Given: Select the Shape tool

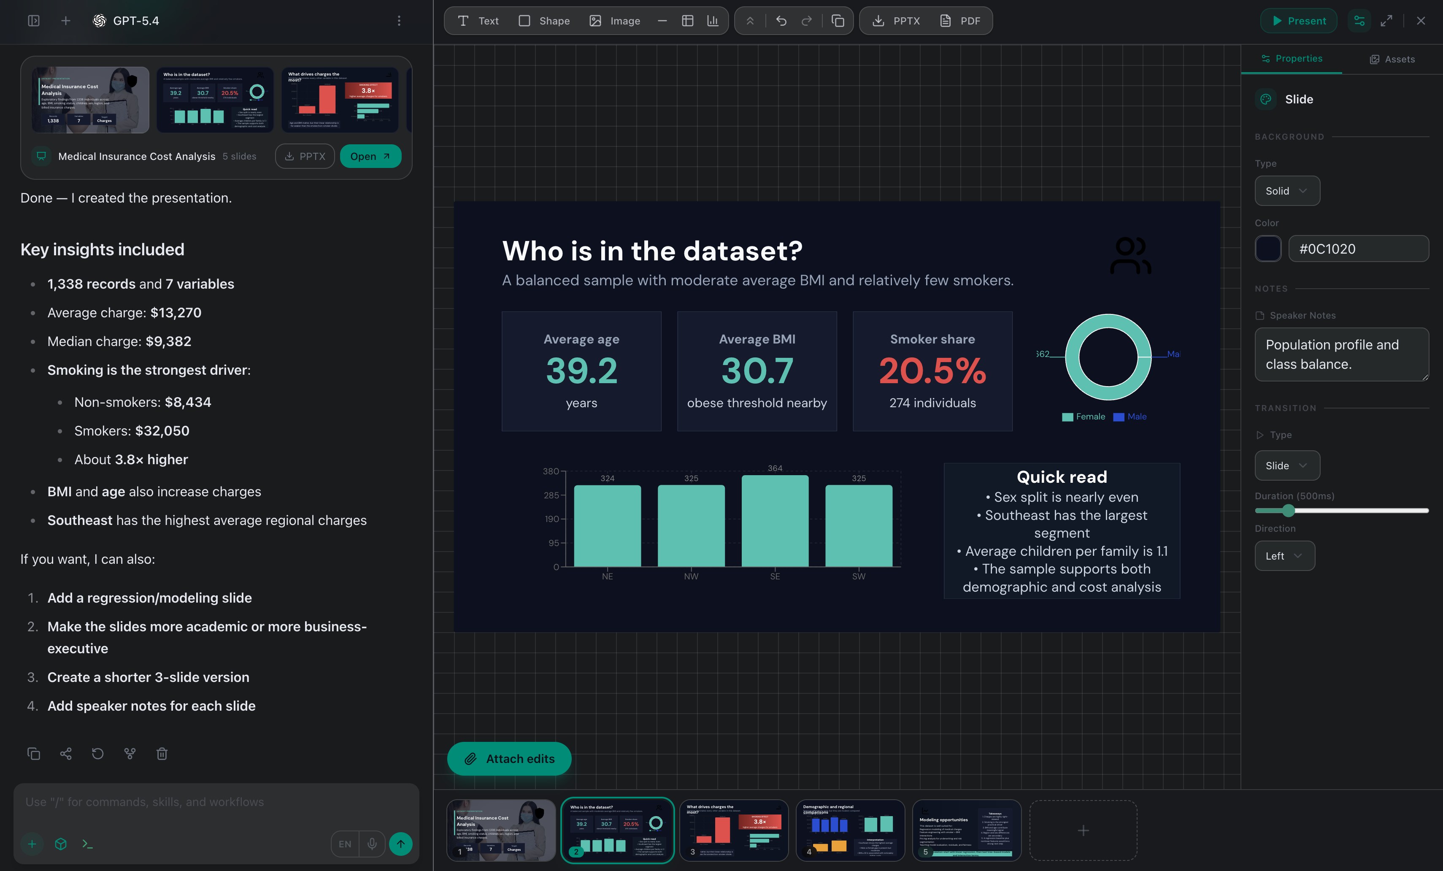Looking at the screenshot, I should click(544, 21).
